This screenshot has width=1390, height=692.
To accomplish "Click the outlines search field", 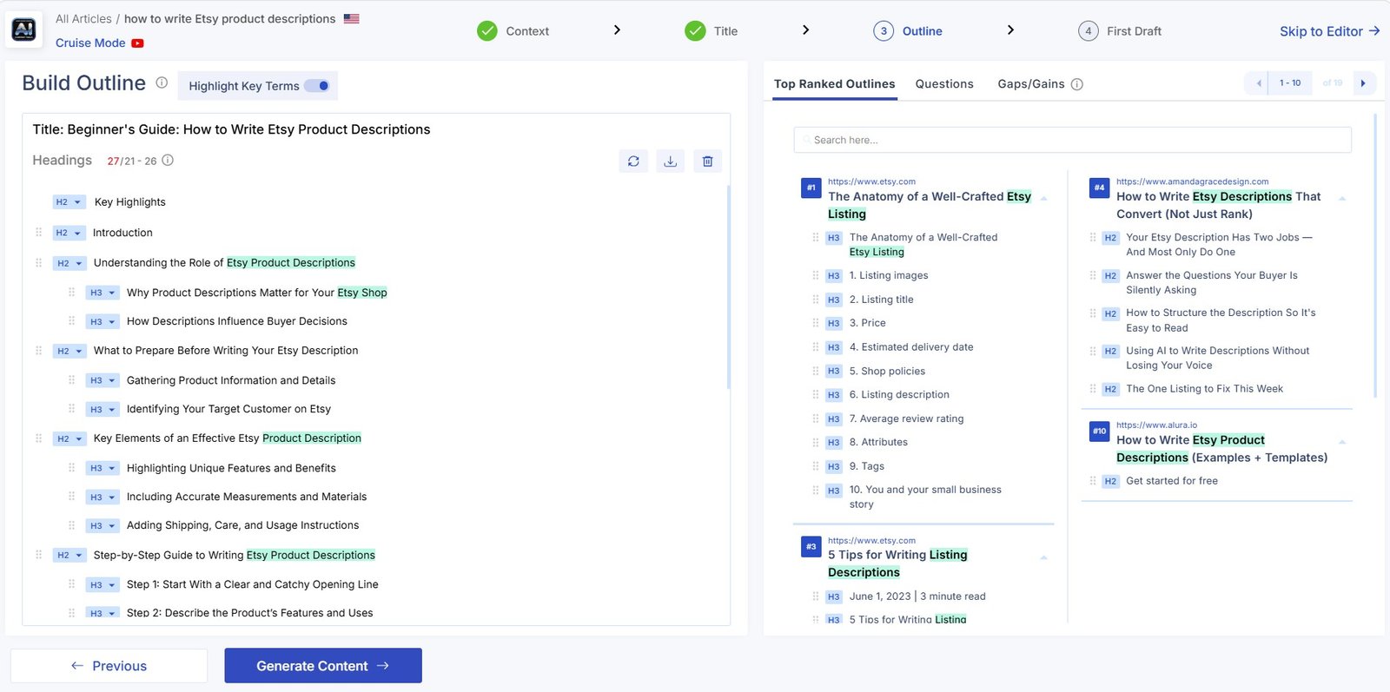I will point(1072,140).
